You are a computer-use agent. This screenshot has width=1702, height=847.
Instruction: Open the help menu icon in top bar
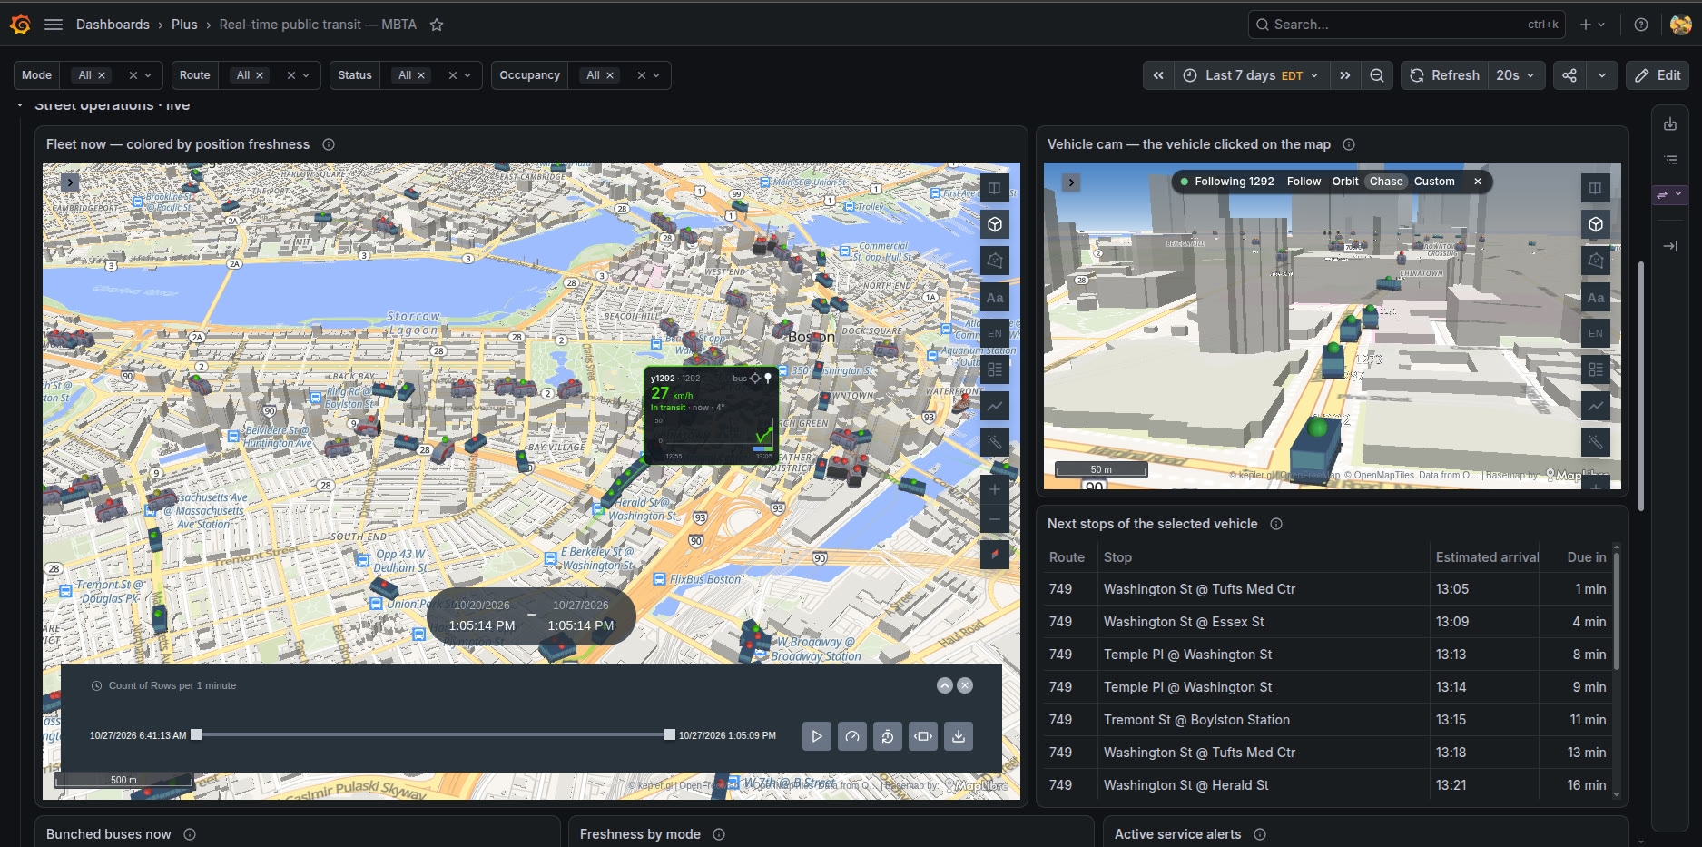tap(1641, 25)
